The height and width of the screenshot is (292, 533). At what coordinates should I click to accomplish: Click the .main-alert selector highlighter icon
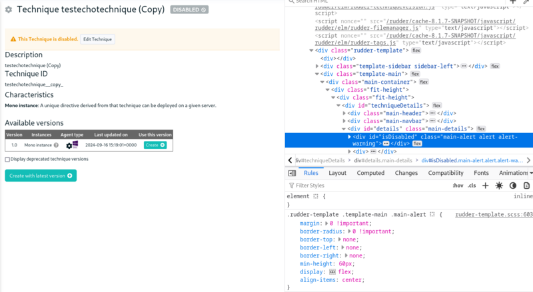click(x=432, y=215)
